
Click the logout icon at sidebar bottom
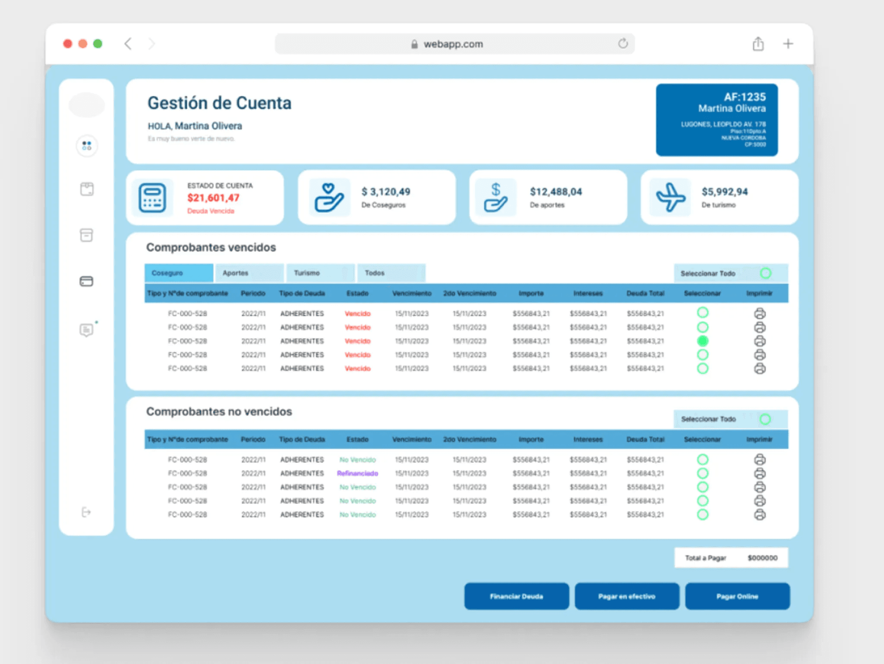(86, 512)
